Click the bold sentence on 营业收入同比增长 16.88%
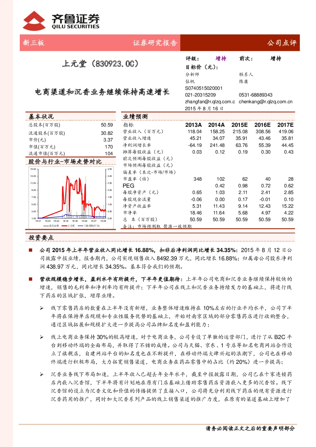 [x=138, y=250]
